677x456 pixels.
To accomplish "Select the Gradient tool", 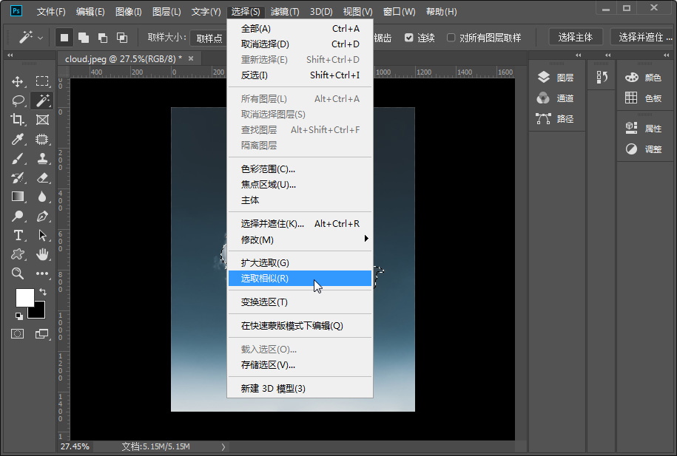I will pyautogui.click(x=18, y=197).
